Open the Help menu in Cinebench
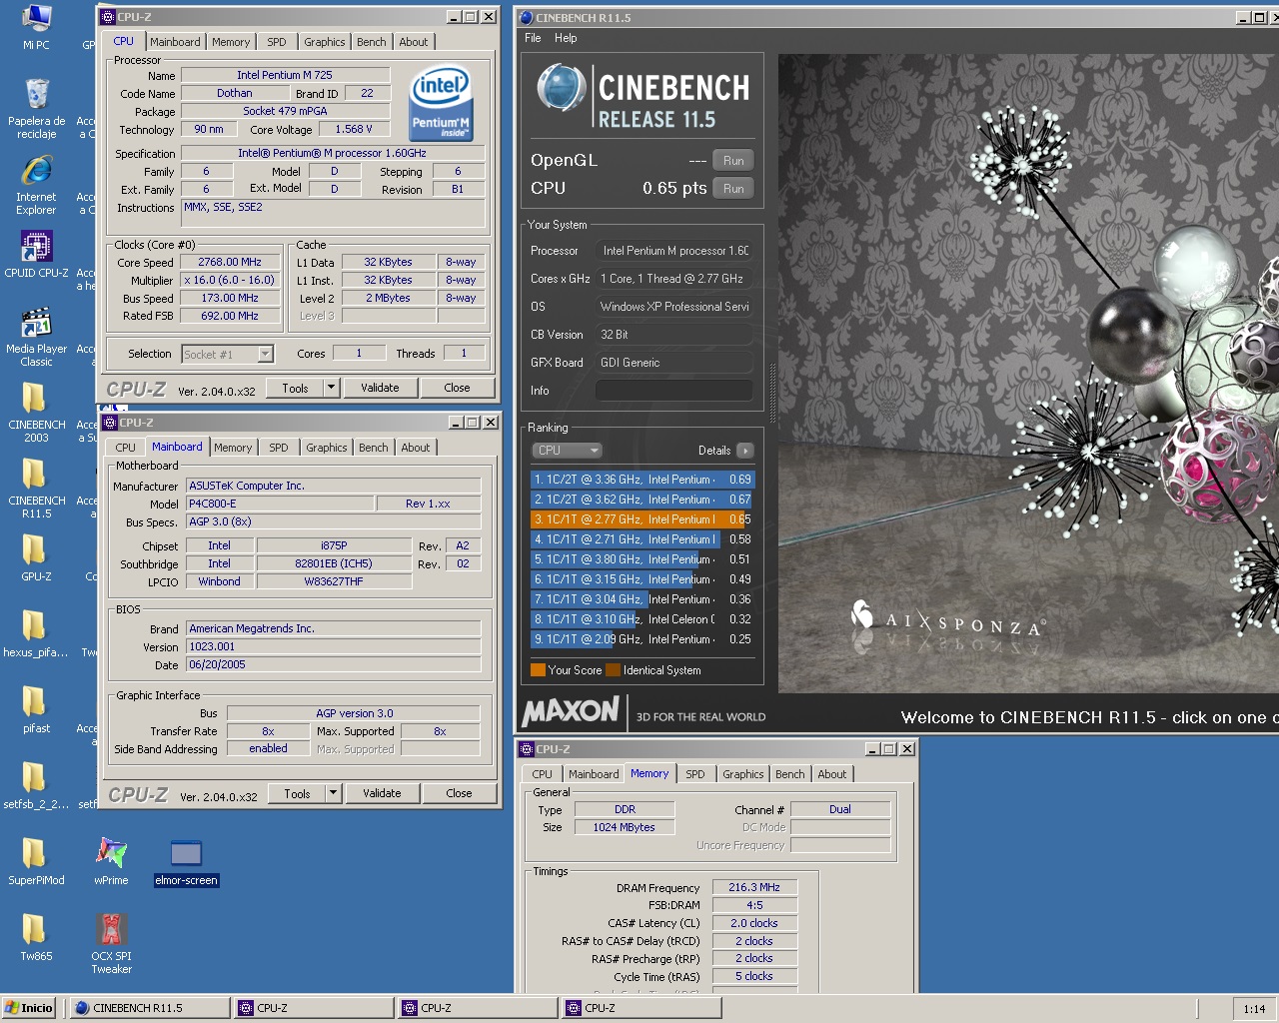 (x=566, y=38)
